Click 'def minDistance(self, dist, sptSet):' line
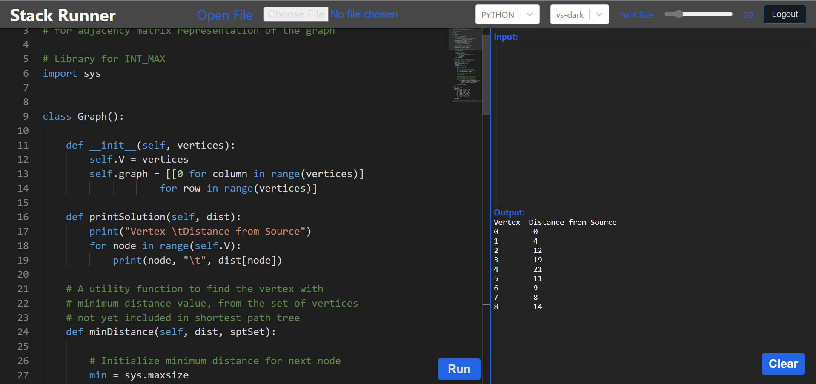This screenshot has width=816, height=384. [171, 332]
